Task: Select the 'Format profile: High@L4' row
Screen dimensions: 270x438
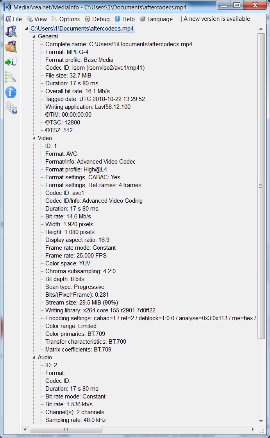Action: pyautogui.click(x=76, y=169)
